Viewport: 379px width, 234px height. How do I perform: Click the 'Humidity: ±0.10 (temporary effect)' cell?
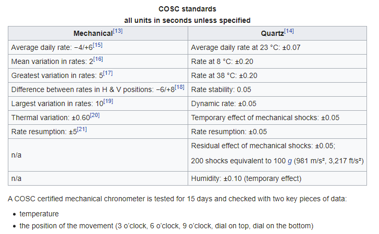coord(246,179)
